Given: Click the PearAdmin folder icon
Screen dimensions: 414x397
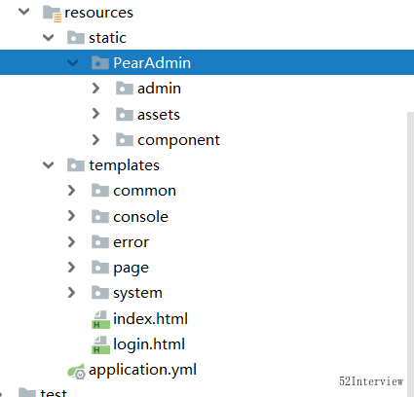Looking at the screenshot, I should (x=100, y=62).
